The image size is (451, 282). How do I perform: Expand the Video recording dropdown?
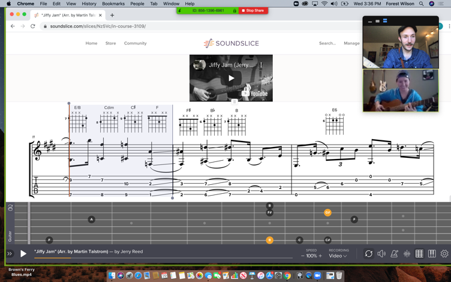(338, 256)
